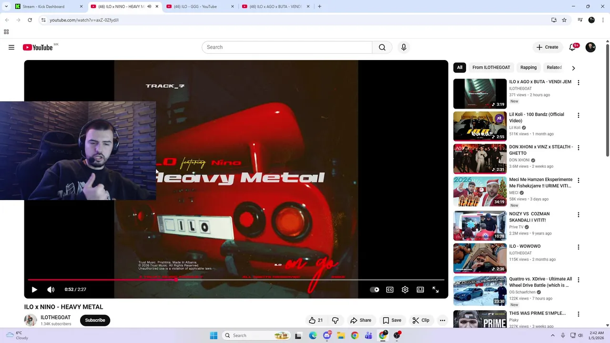Viewport: 610px width, 343px height.
Task: Open ILO x AGO x BUTA thumbnail
Action: point(480,94)
